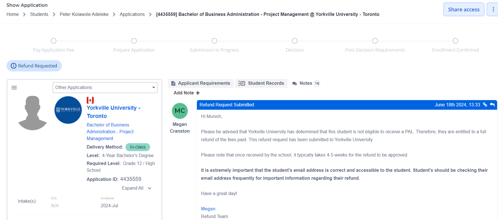Viewport: 498px width, 220px height.
Task: Click the Yorkville University logo
Action: [68, 110]
